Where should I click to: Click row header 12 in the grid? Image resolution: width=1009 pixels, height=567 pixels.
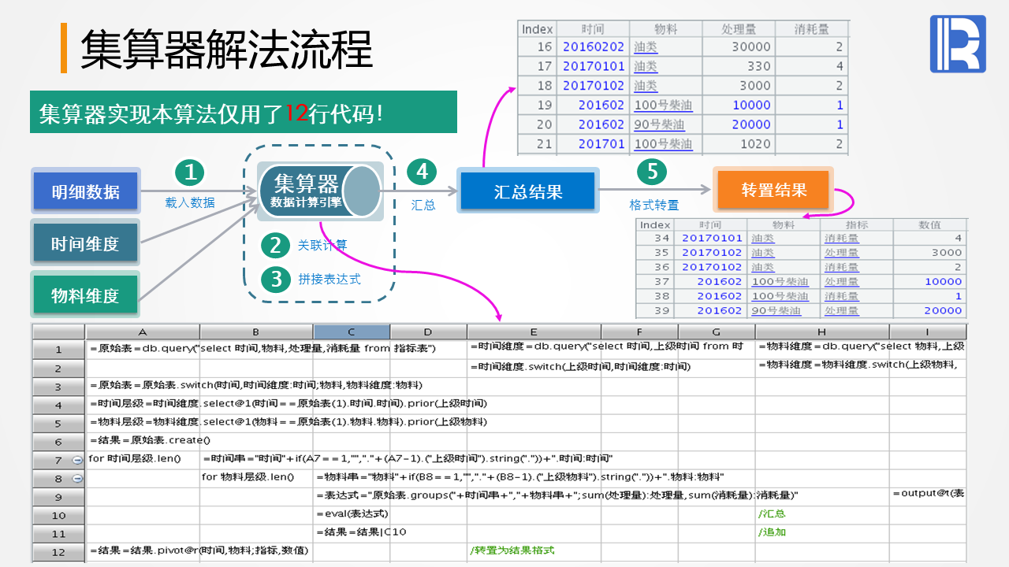pyautogui.click(x=58, y=552)
